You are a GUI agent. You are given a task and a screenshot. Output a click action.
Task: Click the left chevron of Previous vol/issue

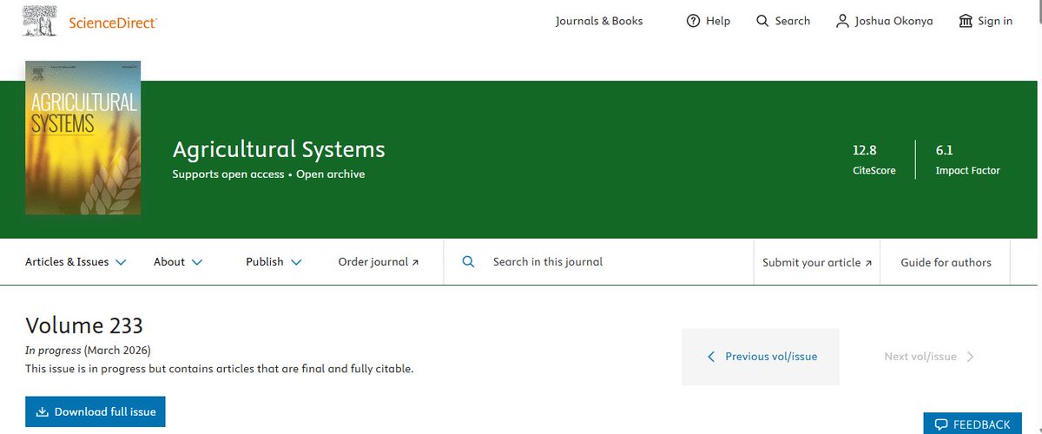(x=712, y=357)
